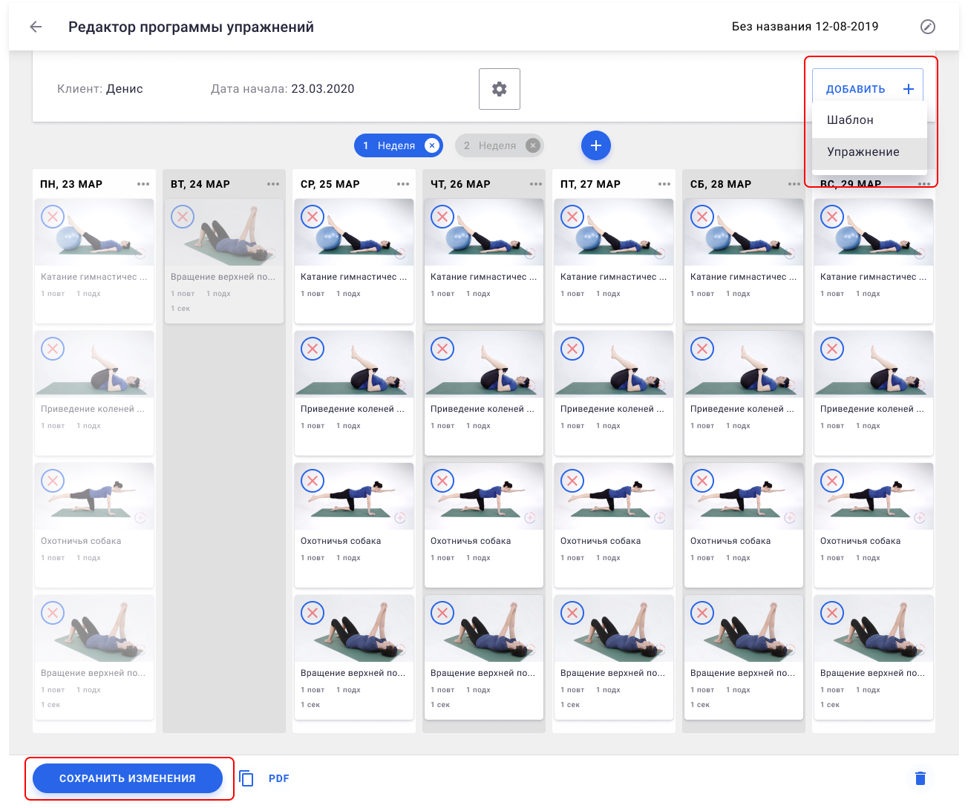Remove Приведение коленей on ПТ, 27 МАР
The height and width of the screenshot is (808, 968).
[572, 349]
